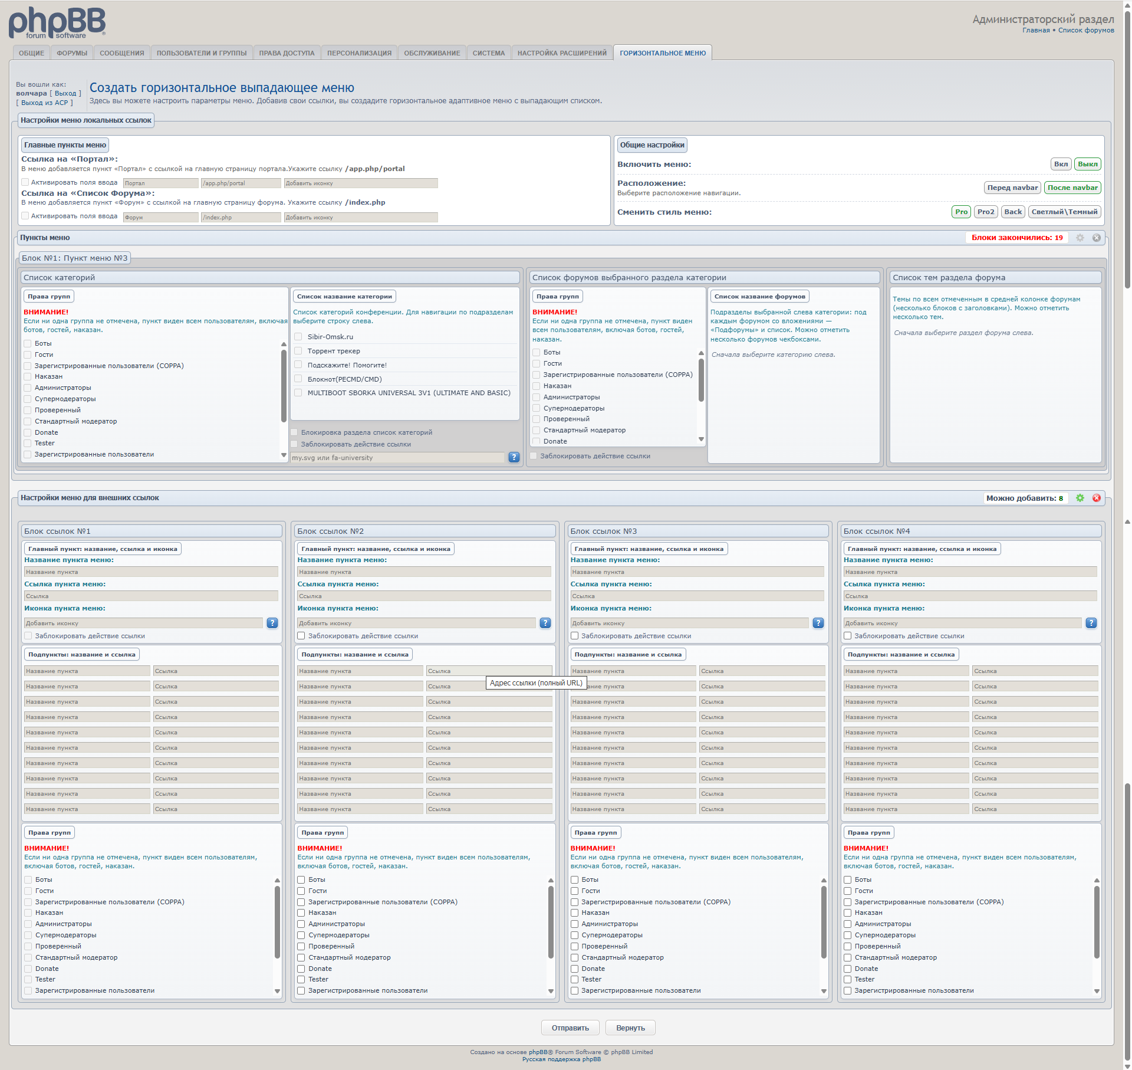1132x1070 pixels.
Task: Click icon help button in Блок ссылок №3
Action: coord(818,623)
